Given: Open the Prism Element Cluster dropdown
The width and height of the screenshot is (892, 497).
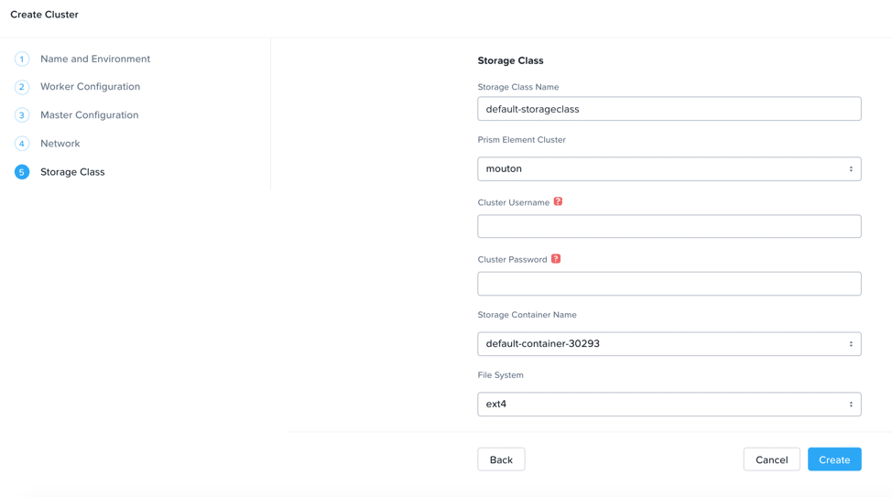Looking at the screenshot, I should 669,168.
